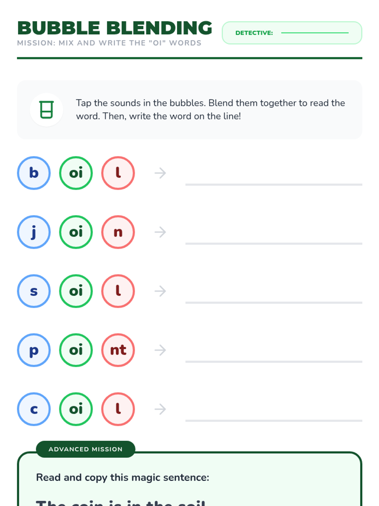Tap the red 'l' bubble in the 'c' row
This screenshot has width=379, height=506.
pos(118,409)
